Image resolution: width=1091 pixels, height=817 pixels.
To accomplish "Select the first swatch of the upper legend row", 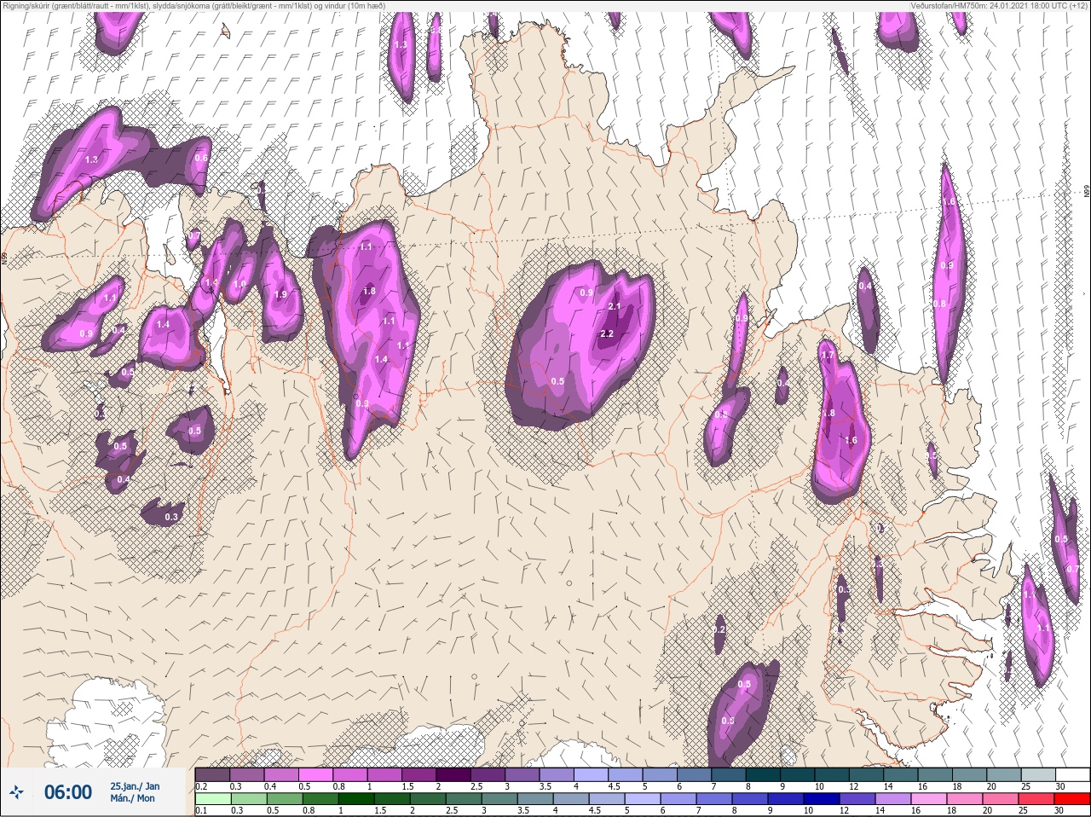I will coord(212,774).
